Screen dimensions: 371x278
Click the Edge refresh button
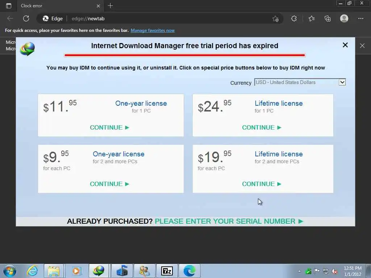tap(26, 18)
